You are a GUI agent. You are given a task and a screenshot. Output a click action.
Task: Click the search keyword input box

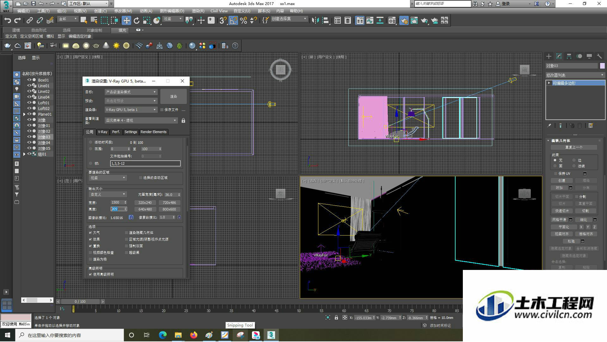tap(442, 4)
